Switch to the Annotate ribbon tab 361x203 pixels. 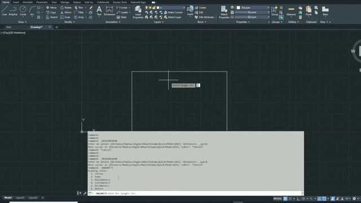(x=28, y=2)
